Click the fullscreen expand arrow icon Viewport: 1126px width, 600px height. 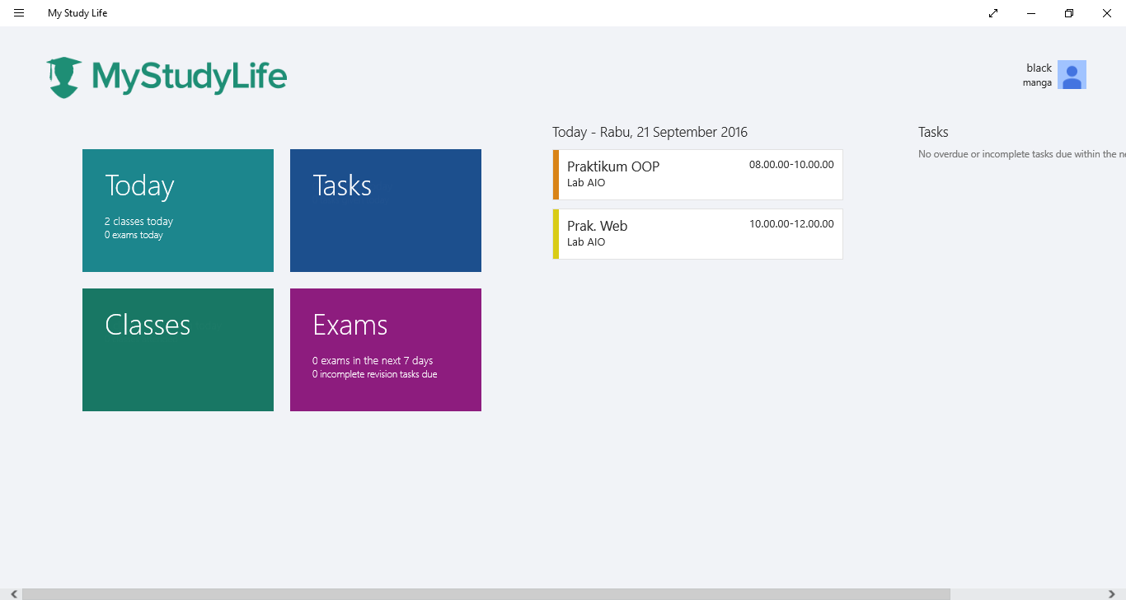click(993, 13)
